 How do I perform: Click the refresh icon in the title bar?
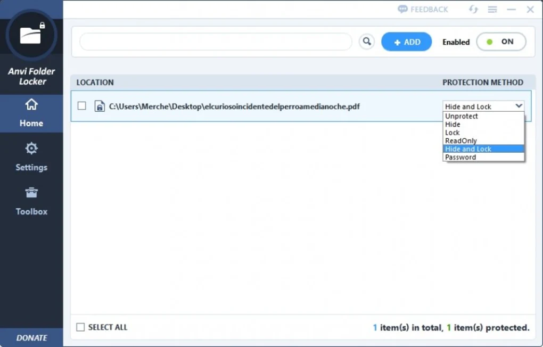pos(473,9)
